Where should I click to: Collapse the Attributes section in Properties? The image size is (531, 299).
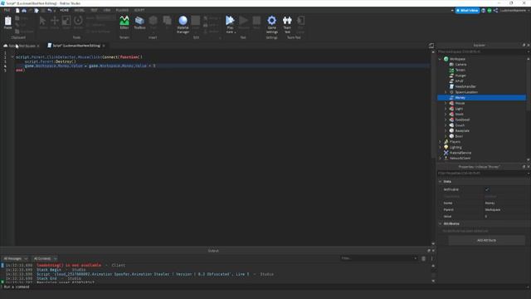(x=441, y=223)
